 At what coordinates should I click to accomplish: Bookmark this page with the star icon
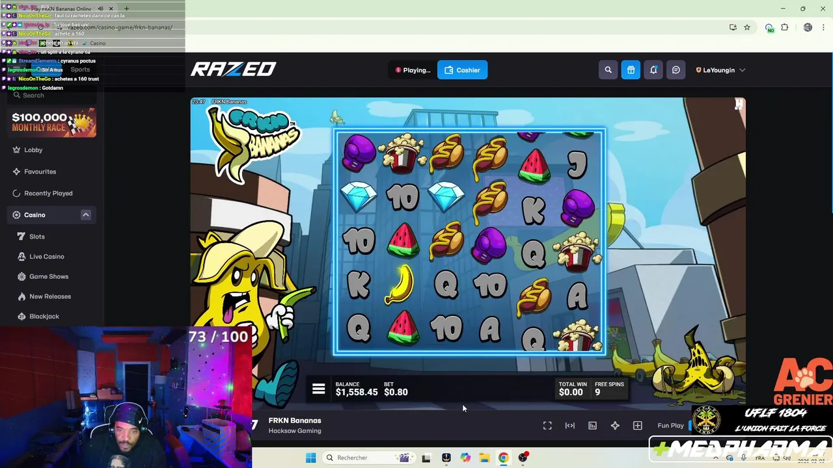[x=747, y=27]
